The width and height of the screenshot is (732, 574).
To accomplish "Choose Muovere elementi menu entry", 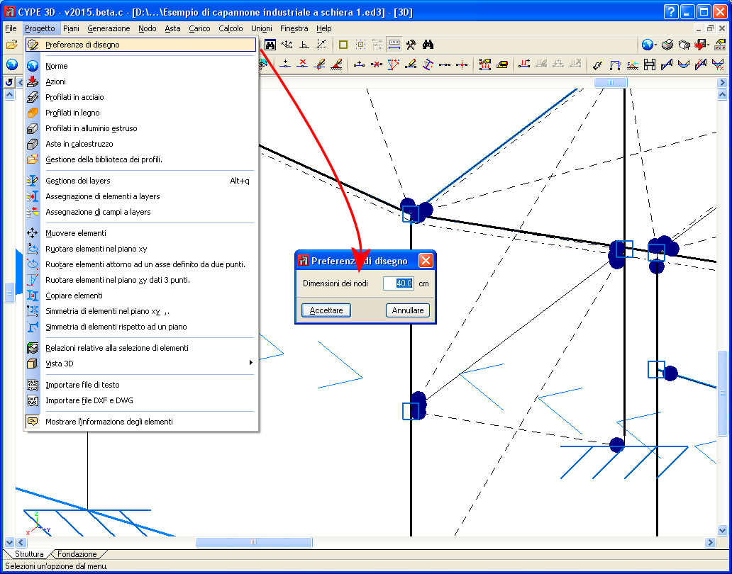I will 140,232.
